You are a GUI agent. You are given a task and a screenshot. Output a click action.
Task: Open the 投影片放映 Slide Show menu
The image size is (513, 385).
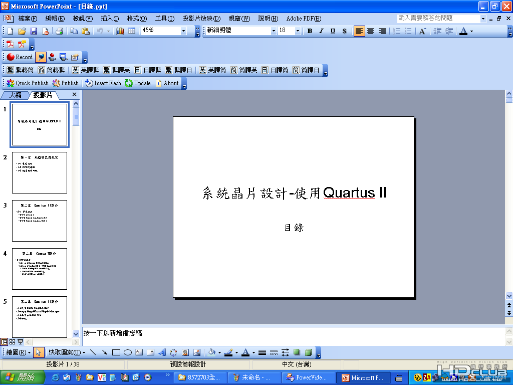click(201, 19)
